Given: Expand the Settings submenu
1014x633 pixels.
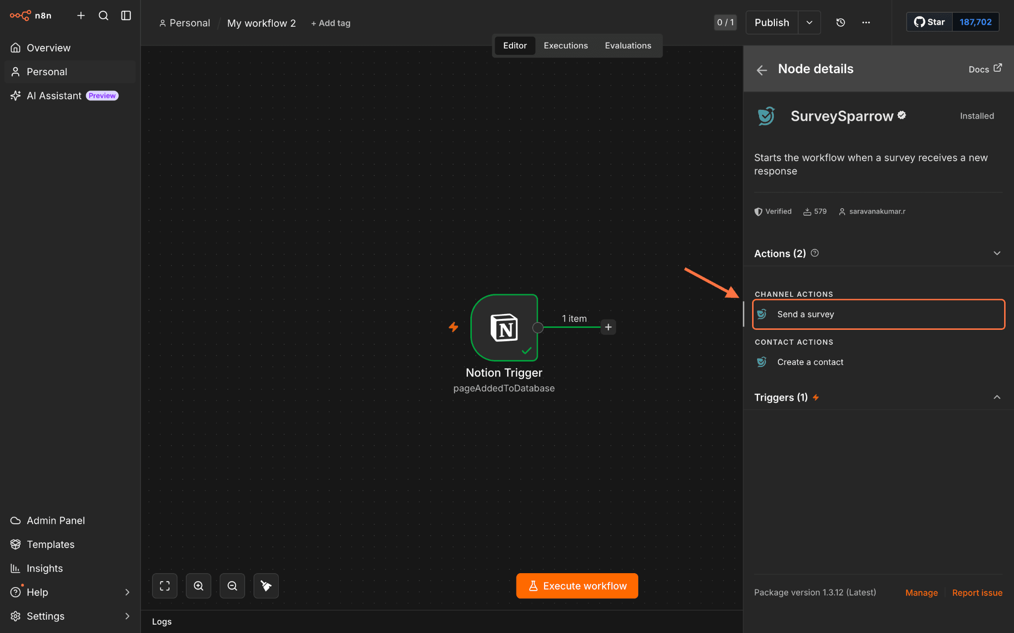Looking at the screenshot, I should tap(127, 616).
